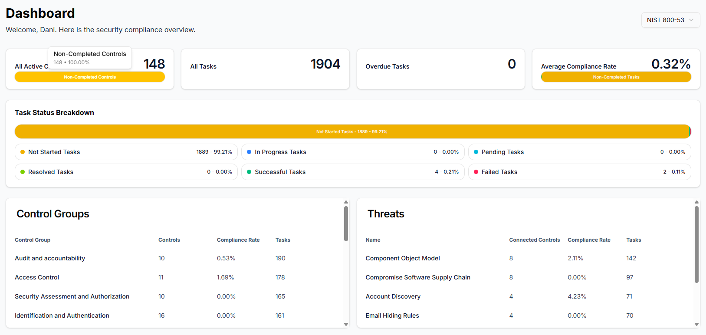Click the Not Started Tasks breakdown bar
Viewport: 706px width, 335px height.
[x=351, y=131]
